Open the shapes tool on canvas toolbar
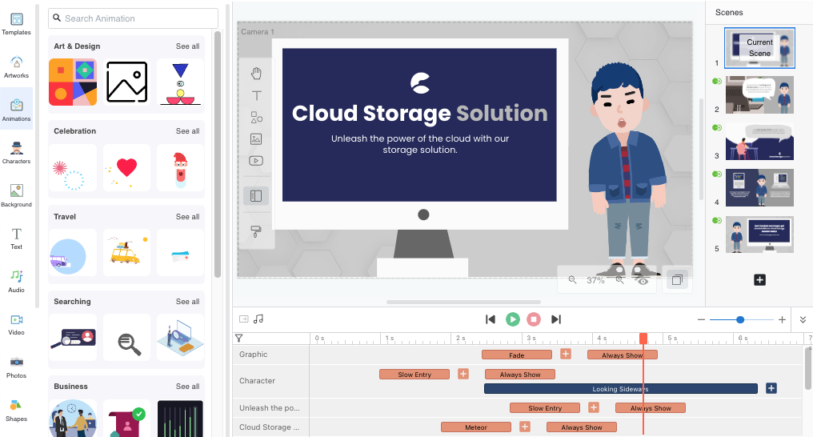The height and width of the screenshot is (437, 813). click(x=256, y=117)
